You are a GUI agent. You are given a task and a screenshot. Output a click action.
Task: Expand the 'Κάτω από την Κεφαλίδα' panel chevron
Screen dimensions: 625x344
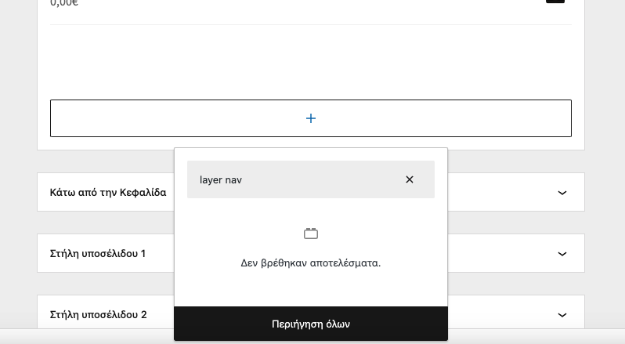click(x=562, y=193)
